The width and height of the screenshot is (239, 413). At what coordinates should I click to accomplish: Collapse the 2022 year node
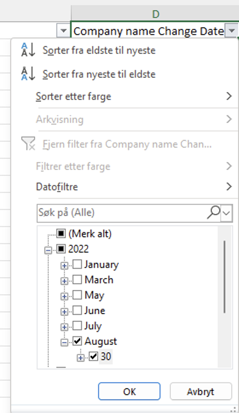[x=48, y=250]
